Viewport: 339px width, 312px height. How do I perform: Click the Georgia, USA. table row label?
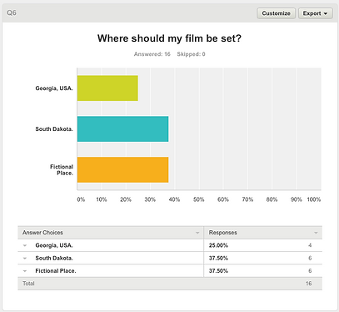pos(54,245)
